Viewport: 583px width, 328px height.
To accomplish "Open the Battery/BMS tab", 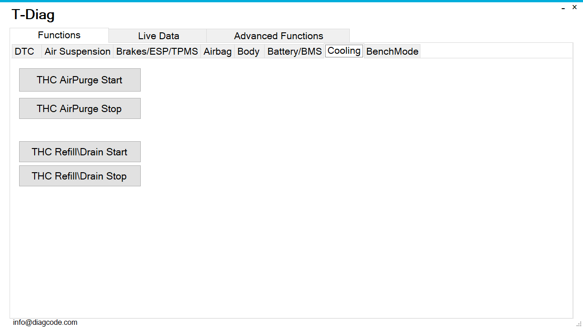I will 294,51.
